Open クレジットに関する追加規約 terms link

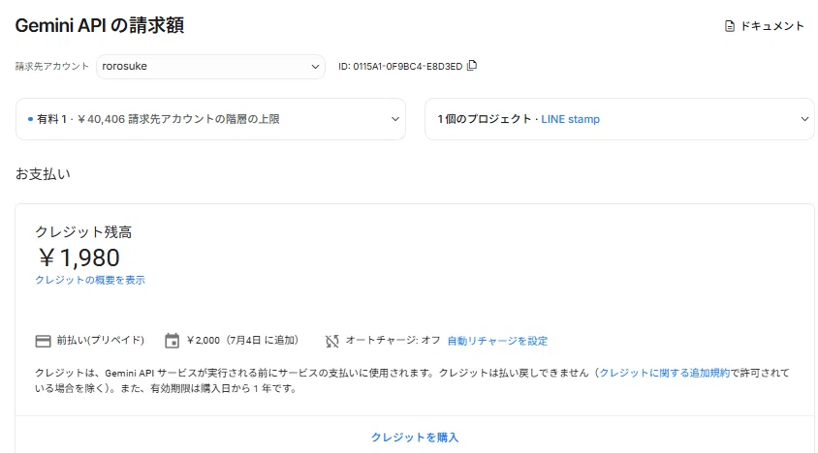coord(664,373)
